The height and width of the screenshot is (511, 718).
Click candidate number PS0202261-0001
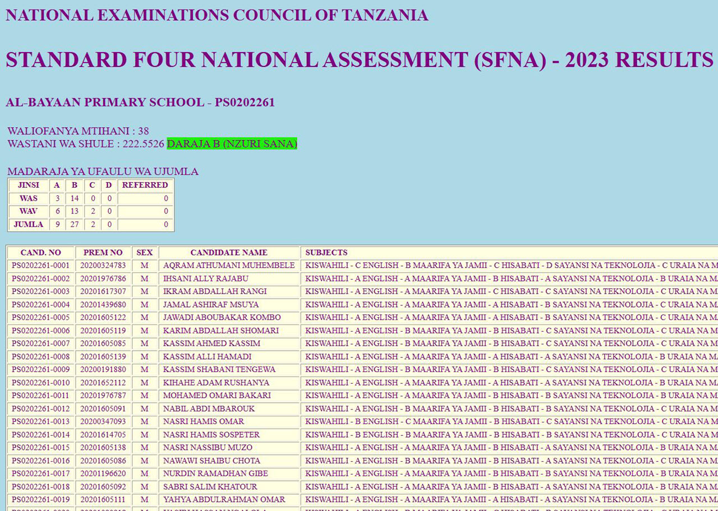tap(40, 266)
